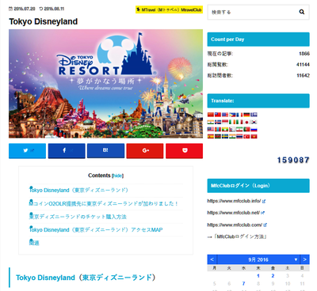317x291 pixels.
Task: Share the article on Twitter
Action: 27,151
